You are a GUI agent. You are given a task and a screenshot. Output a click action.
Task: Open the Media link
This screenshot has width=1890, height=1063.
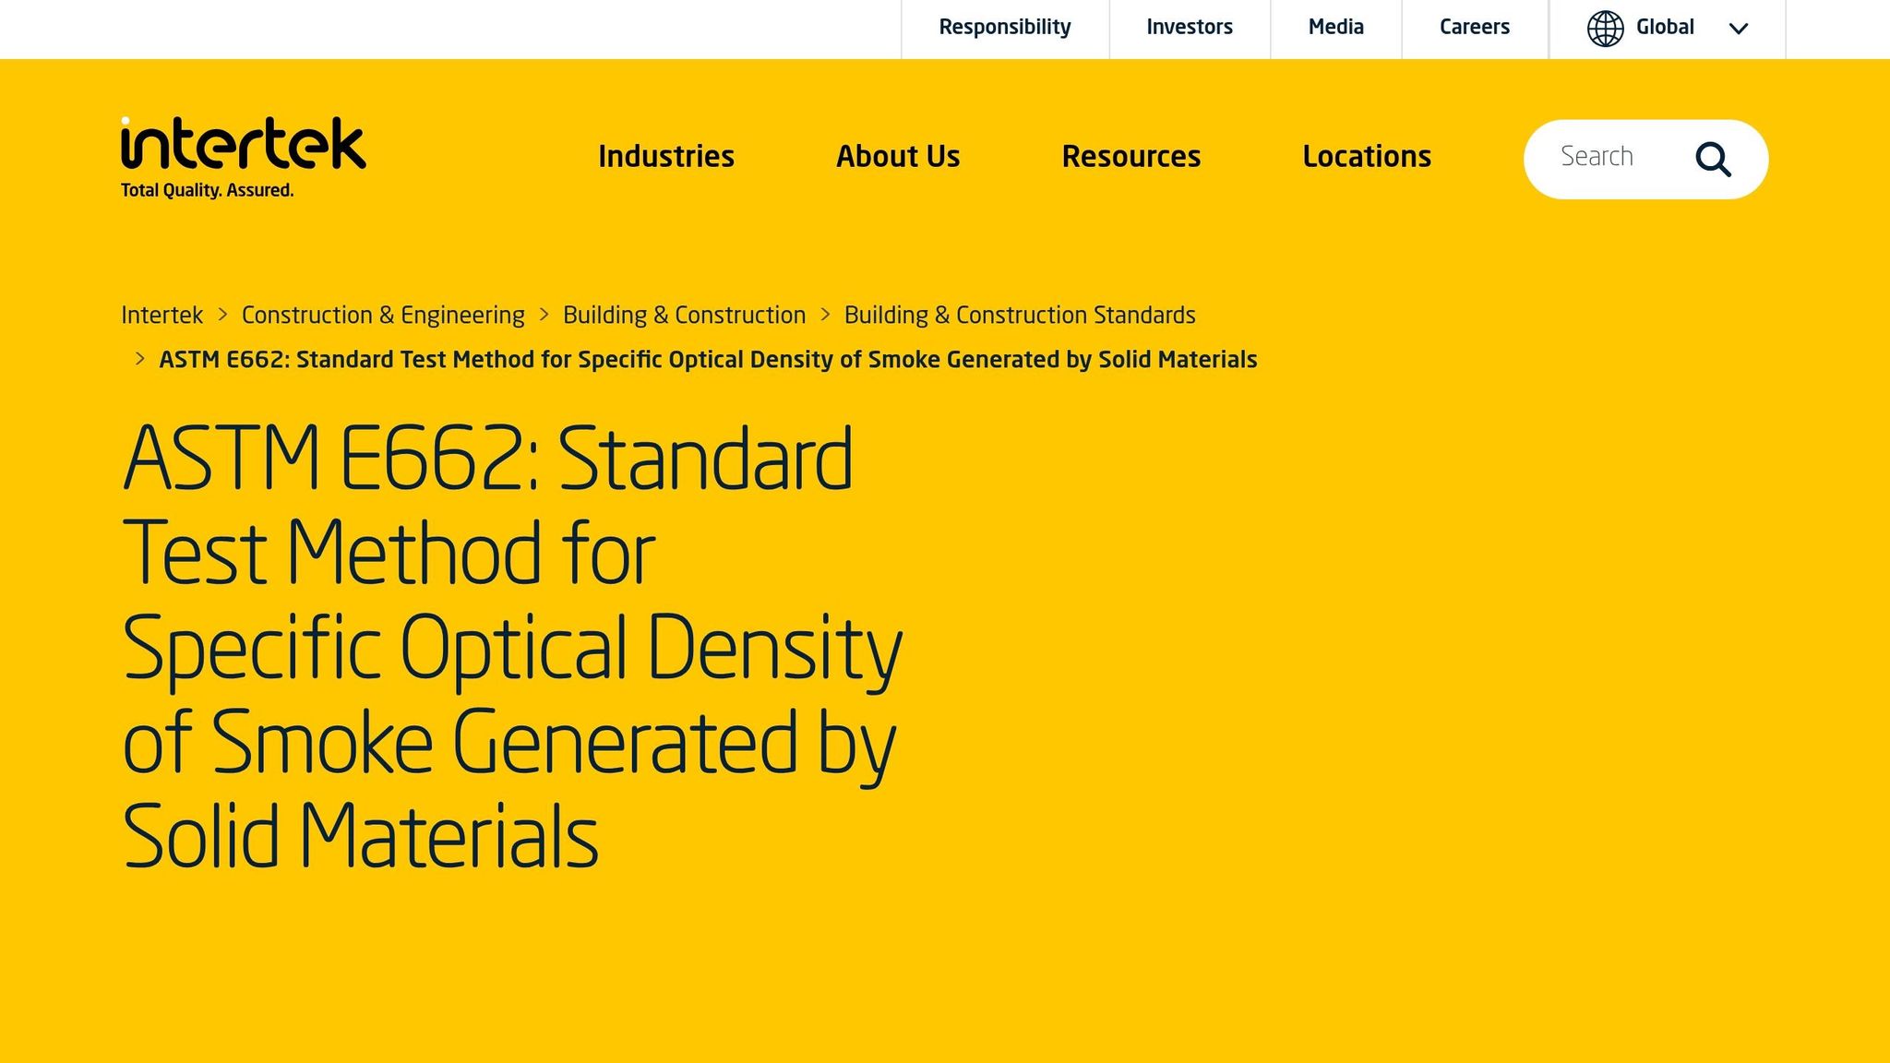tap(1336, 28)
